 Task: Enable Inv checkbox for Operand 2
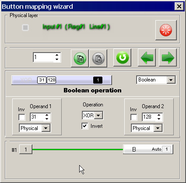(134, 117)
